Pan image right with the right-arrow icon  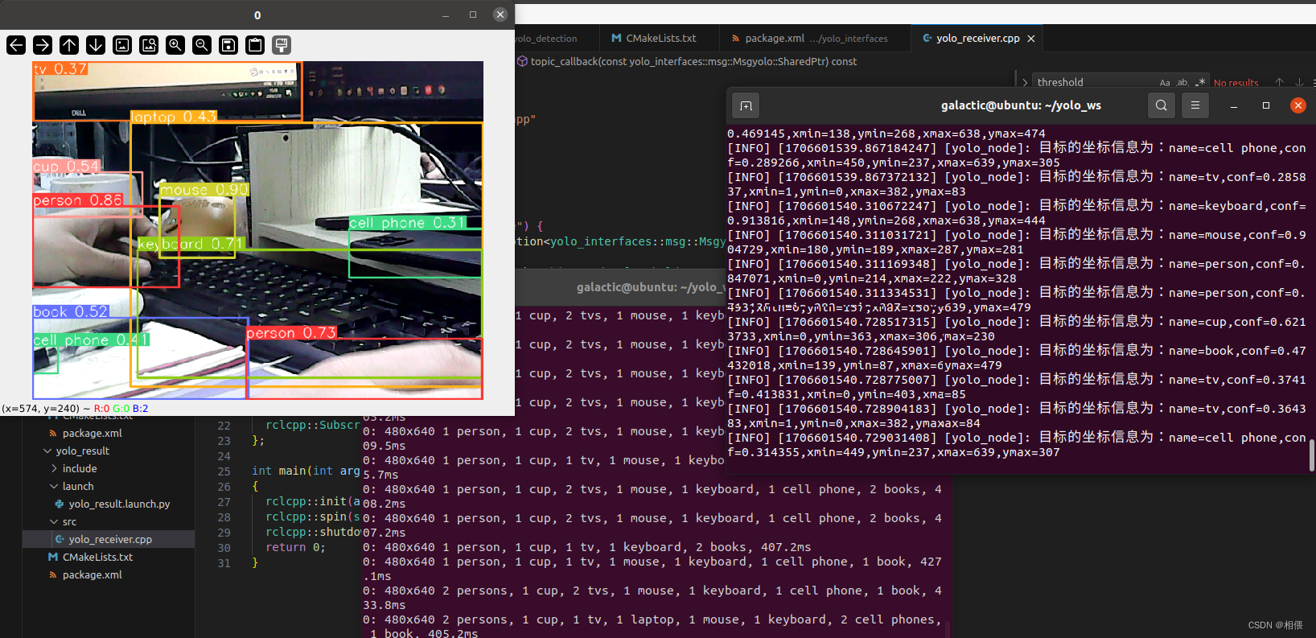click(43, 45)
